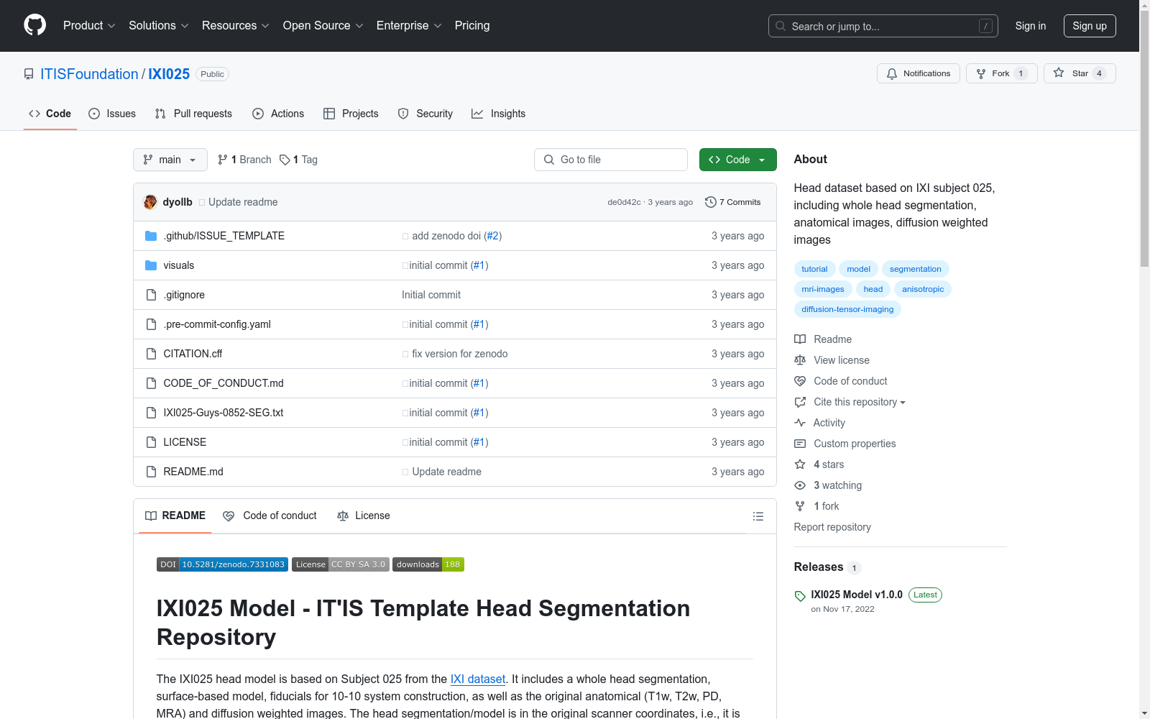
Task: Click the Custom properties icon
Action: click(800, 444)
